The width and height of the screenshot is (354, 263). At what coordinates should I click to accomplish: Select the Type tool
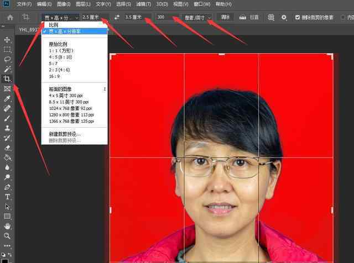[x=7, y=197]
